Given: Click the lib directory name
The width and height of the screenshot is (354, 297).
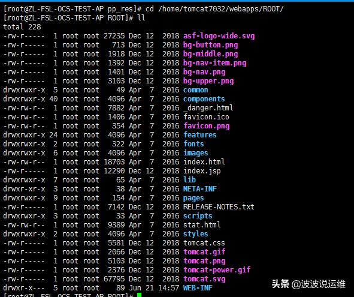Looking at the screenshot, I should click(189, 180).
